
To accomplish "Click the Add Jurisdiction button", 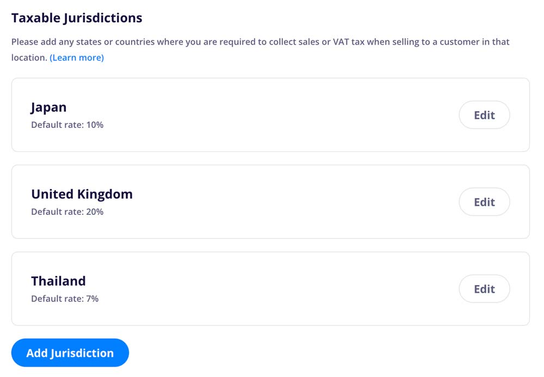I will (x=70, y=353).
